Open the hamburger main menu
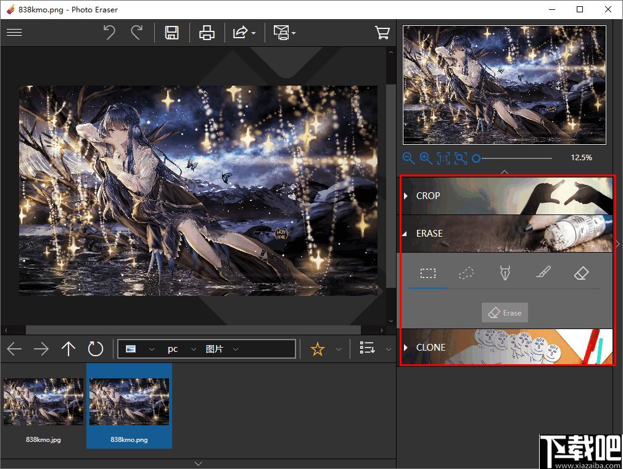The image size is (623, 469). 14,33
